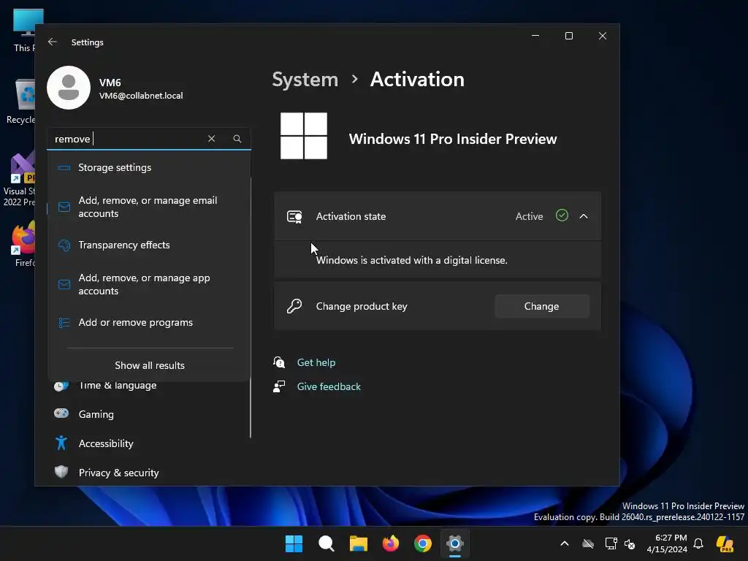This screenshot has height=561, width=748.
Task: Click the Accessibility figure icon in sidebar
Action: pos(61,443)
